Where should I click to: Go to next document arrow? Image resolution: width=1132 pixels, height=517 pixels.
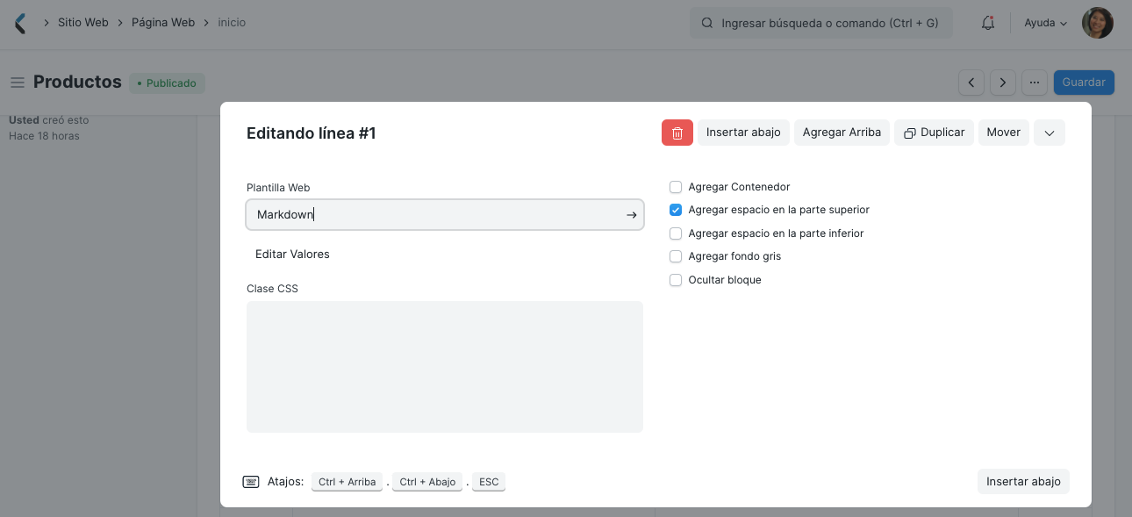1003,83
